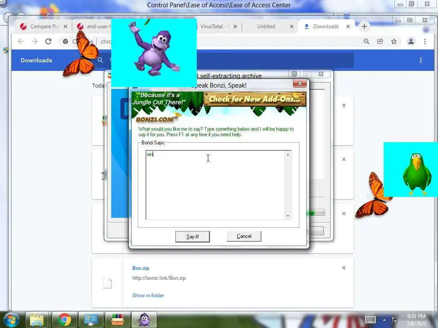
Task: Reload the Chrome page
Action: (48, 41)
